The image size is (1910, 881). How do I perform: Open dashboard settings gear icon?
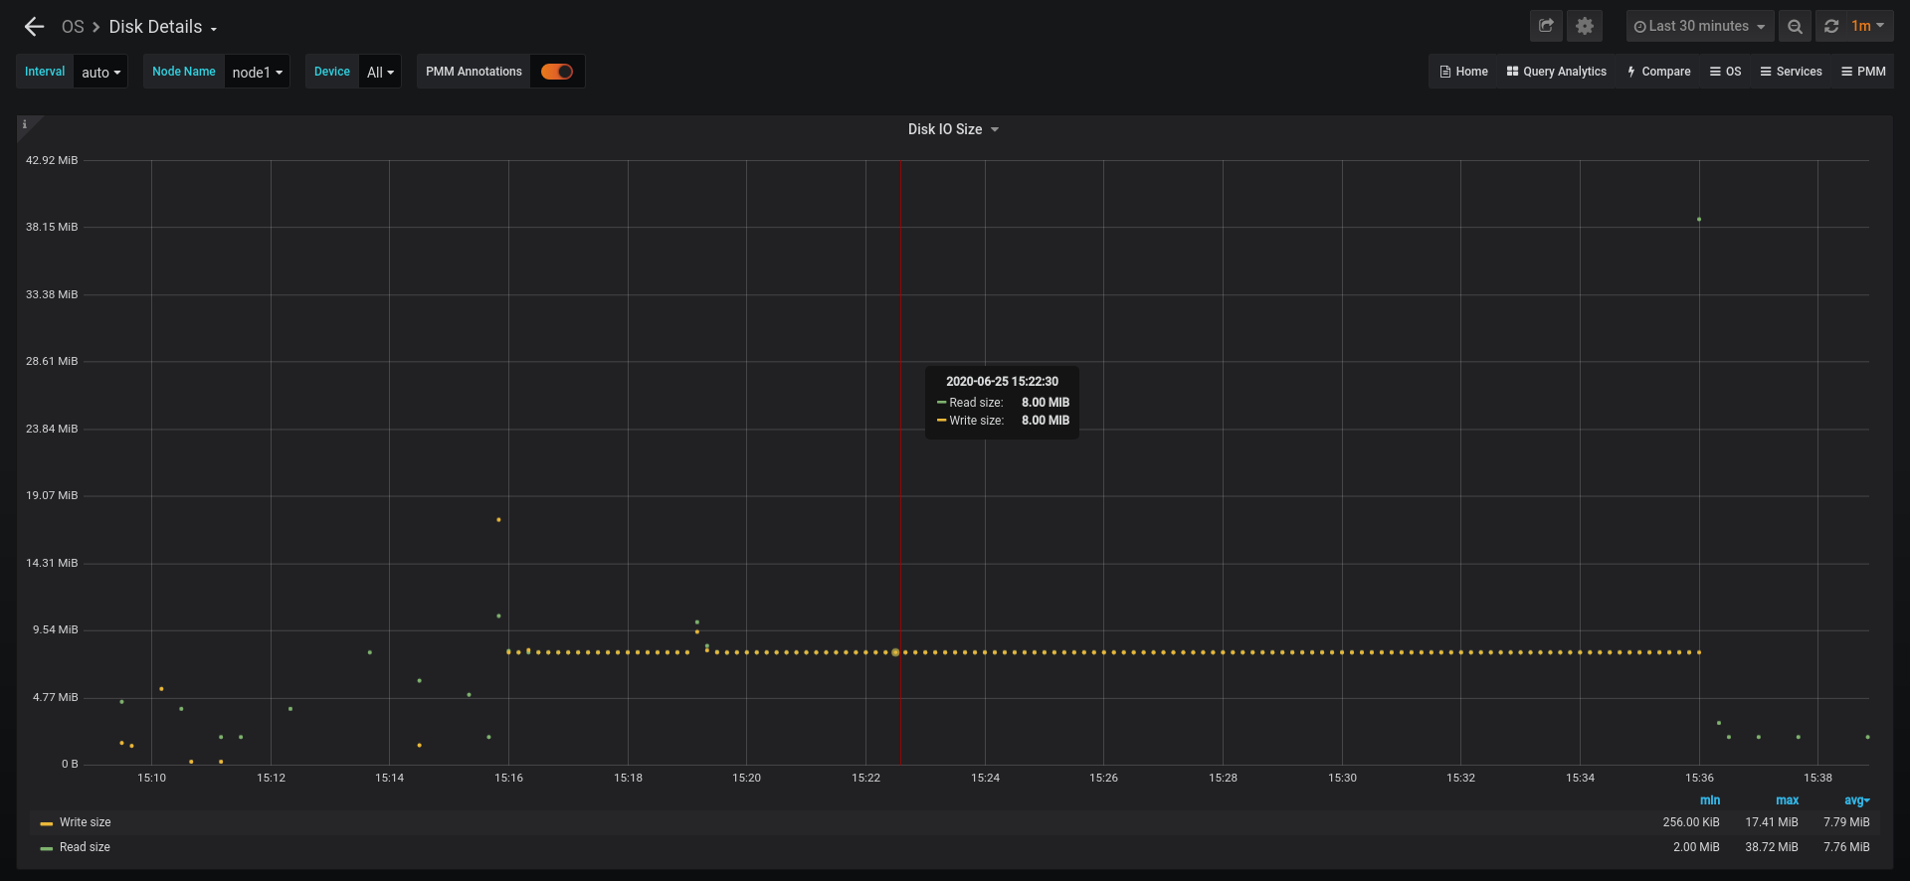pos(1585,26)
